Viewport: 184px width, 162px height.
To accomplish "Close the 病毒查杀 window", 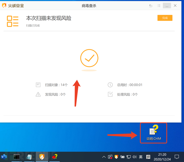I will point(175,6).
